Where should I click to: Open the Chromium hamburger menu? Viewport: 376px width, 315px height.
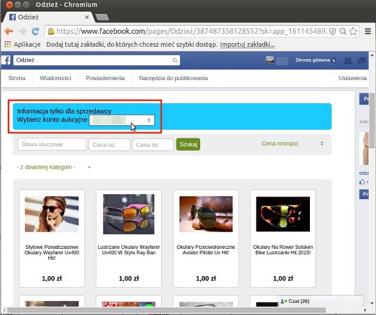(x=368, y=31)
